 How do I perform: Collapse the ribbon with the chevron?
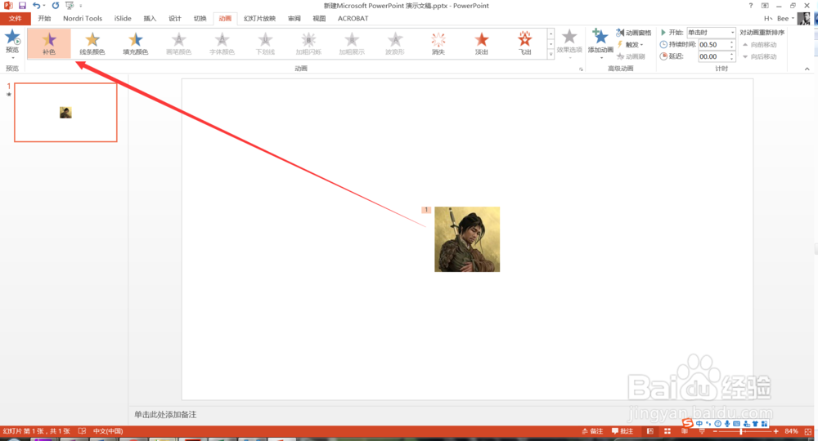[x=807, y=69]
